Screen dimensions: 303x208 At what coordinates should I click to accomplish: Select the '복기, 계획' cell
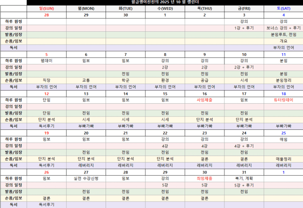click(244, 179)
